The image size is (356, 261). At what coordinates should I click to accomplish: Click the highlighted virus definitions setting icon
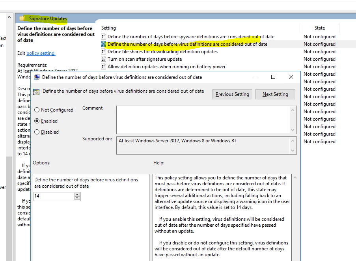click(x=103, y=44)
